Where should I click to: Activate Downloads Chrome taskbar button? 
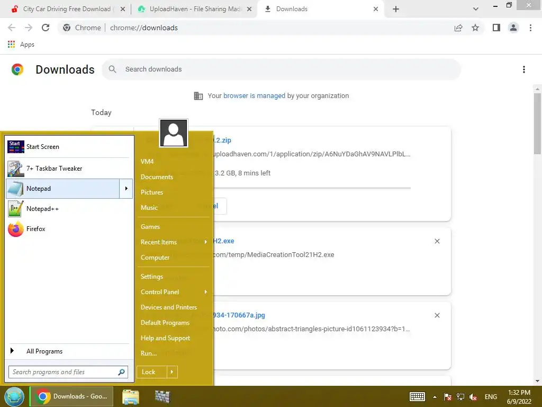[71, 396]
